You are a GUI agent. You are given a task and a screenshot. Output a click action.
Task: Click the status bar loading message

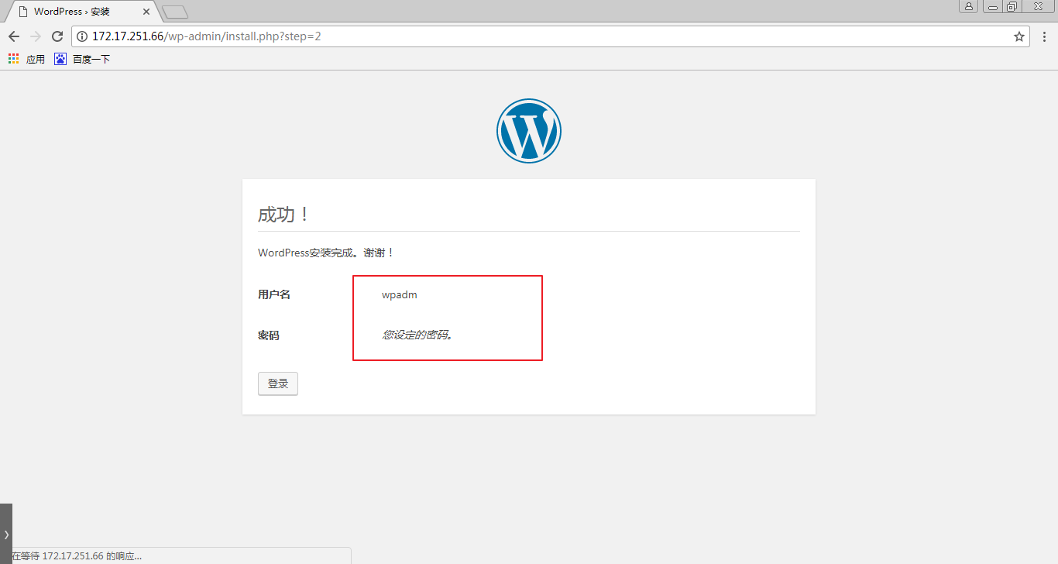[76, 556]
